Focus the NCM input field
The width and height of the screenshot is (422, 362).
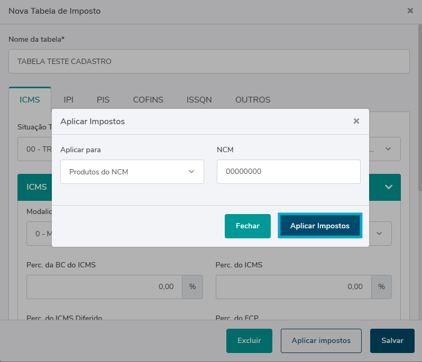[x=288, y=172]
